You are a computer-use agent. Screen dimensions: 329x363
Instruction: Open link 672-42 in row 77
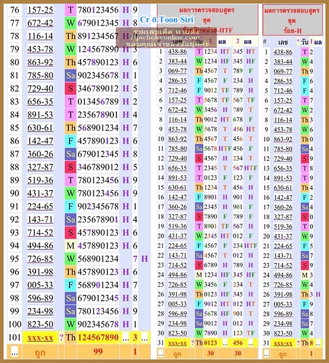[40, 23]
